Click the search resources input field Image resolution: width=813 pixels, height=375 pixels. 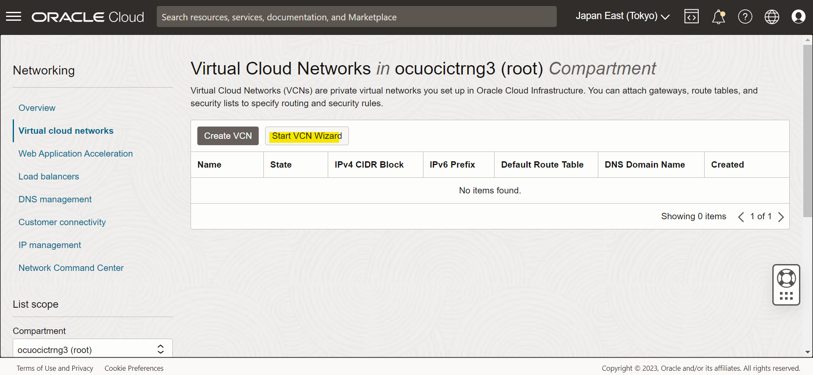(357, 17)
